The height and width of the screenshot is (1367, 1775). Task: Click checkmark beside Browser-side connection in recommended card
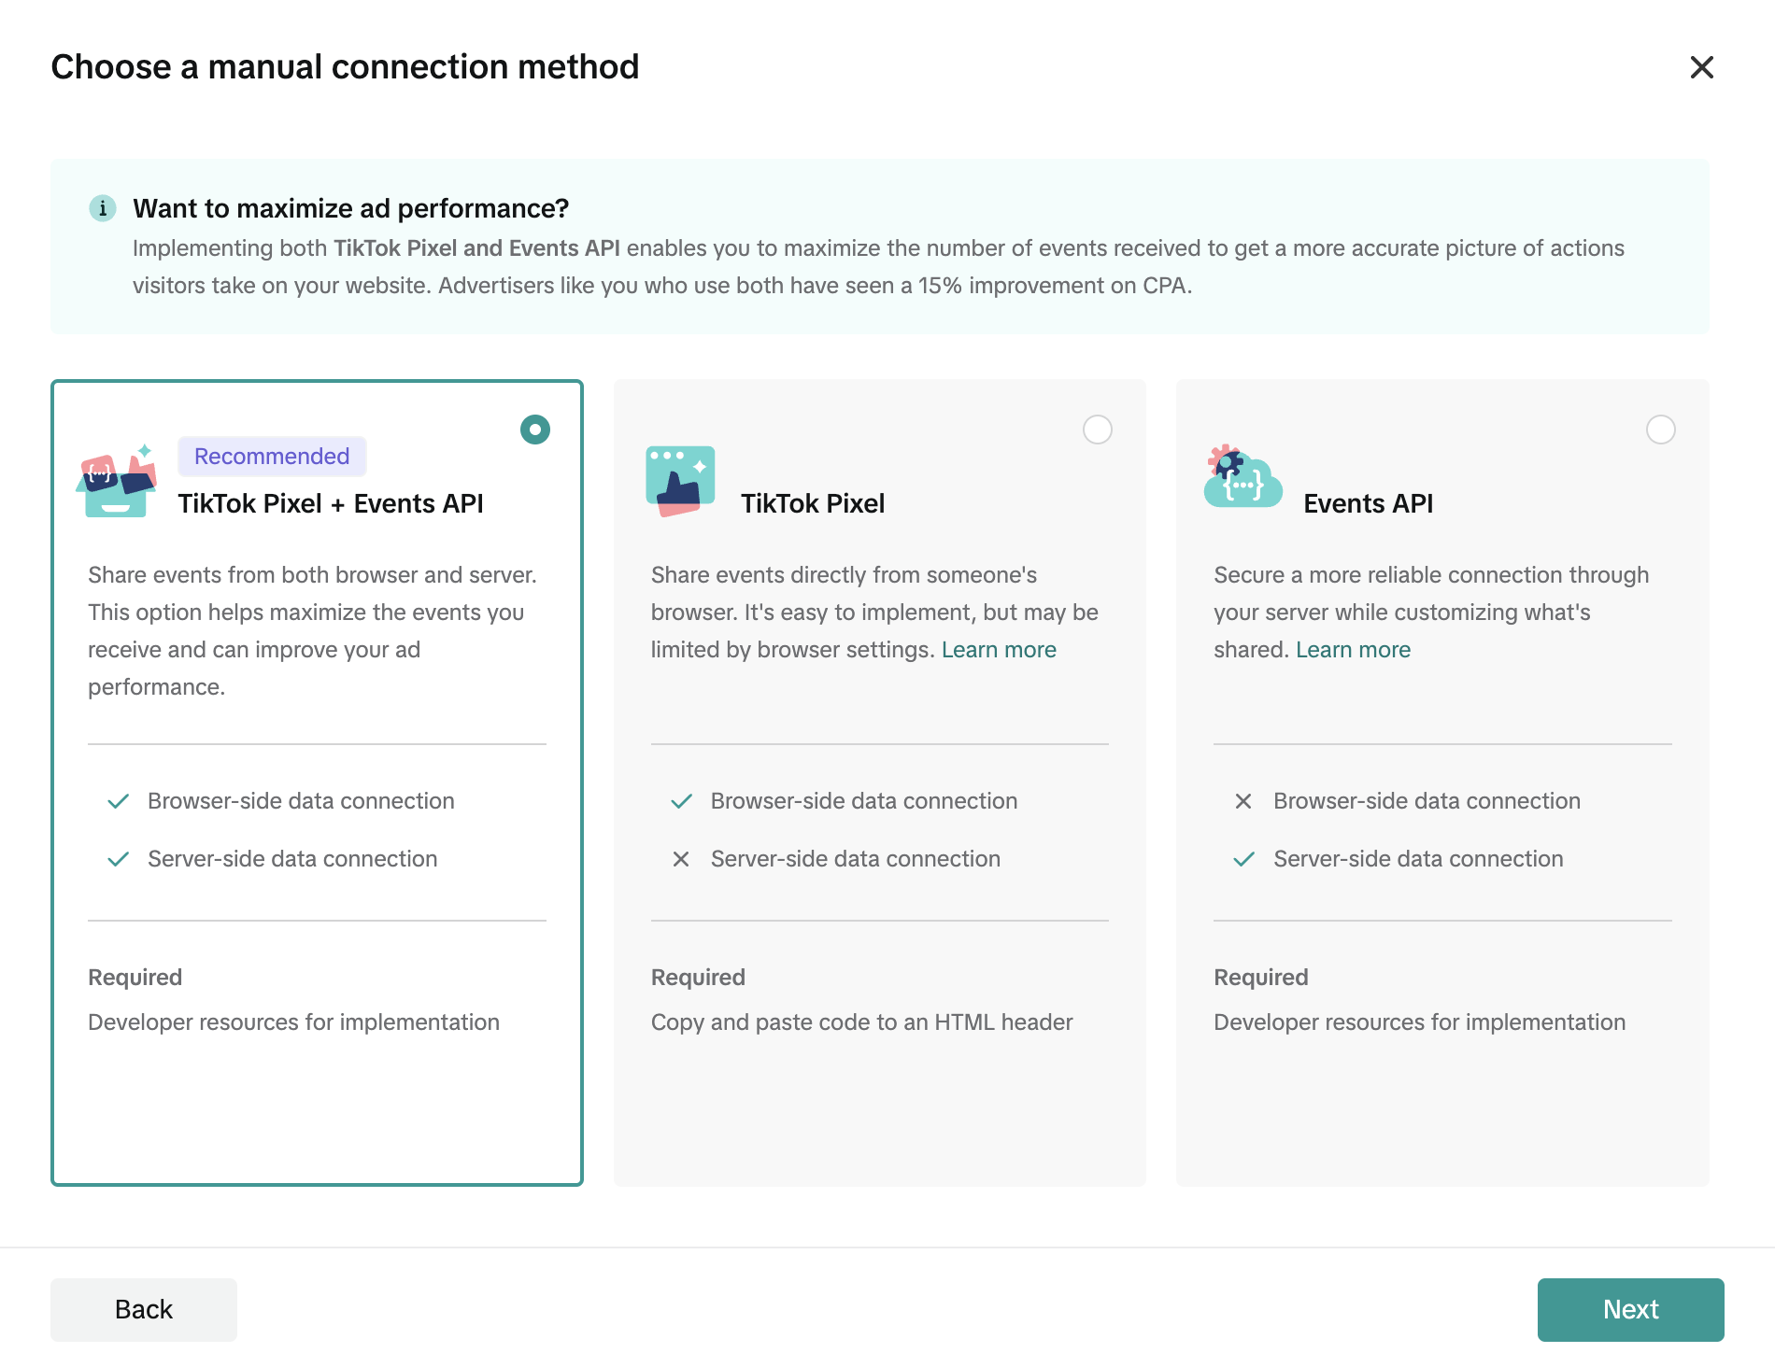point(119,801)
